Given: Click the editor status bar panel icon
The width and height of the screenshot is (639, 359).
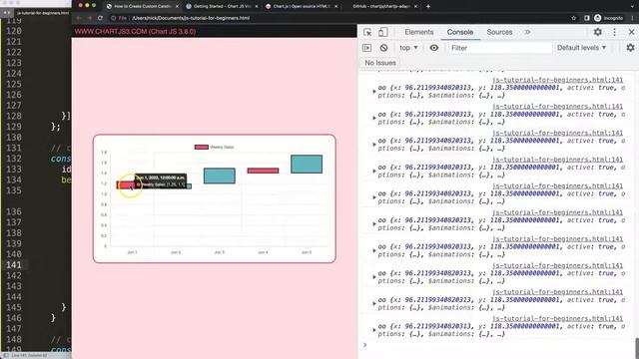Looking at the screenshot, I should pyautogui.click(x=5, y=355).
